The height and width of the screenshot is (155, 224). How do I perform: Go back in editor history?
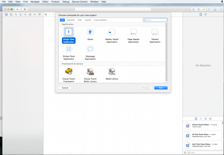(50, 14)
